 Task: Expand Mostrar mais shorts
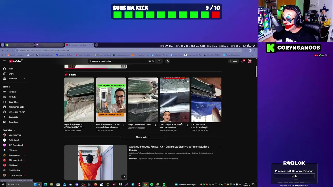[143, 137]
